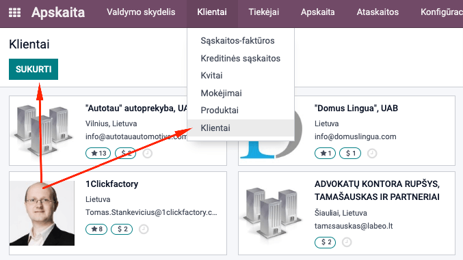Click the $ 2 badge on 1Clickfactory

click(x=122, y=229)
